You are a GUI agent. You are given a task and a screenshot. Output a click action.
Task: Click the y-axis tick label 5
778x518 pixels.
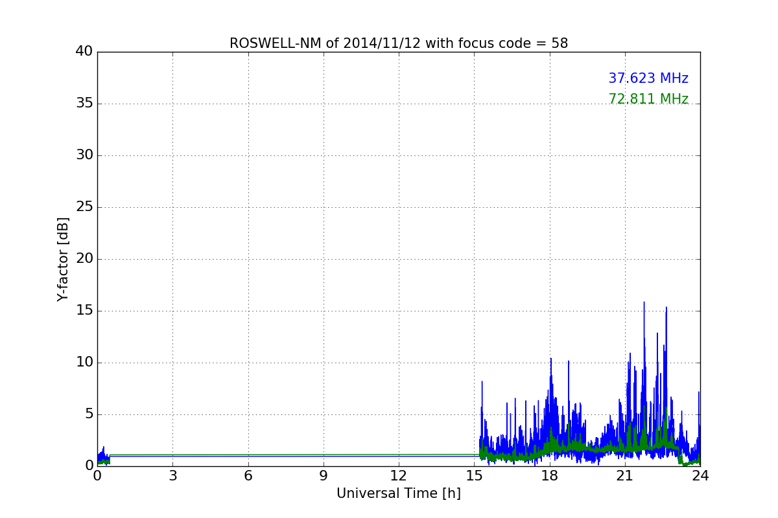pos(89,414)
